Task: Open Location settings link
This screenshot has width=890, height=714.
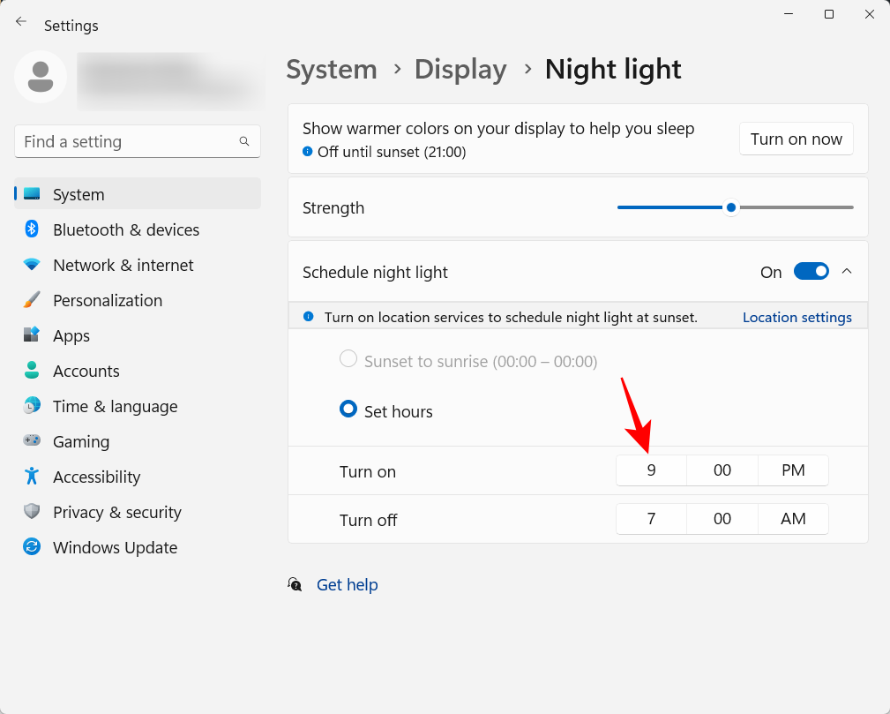Action: 797,317
